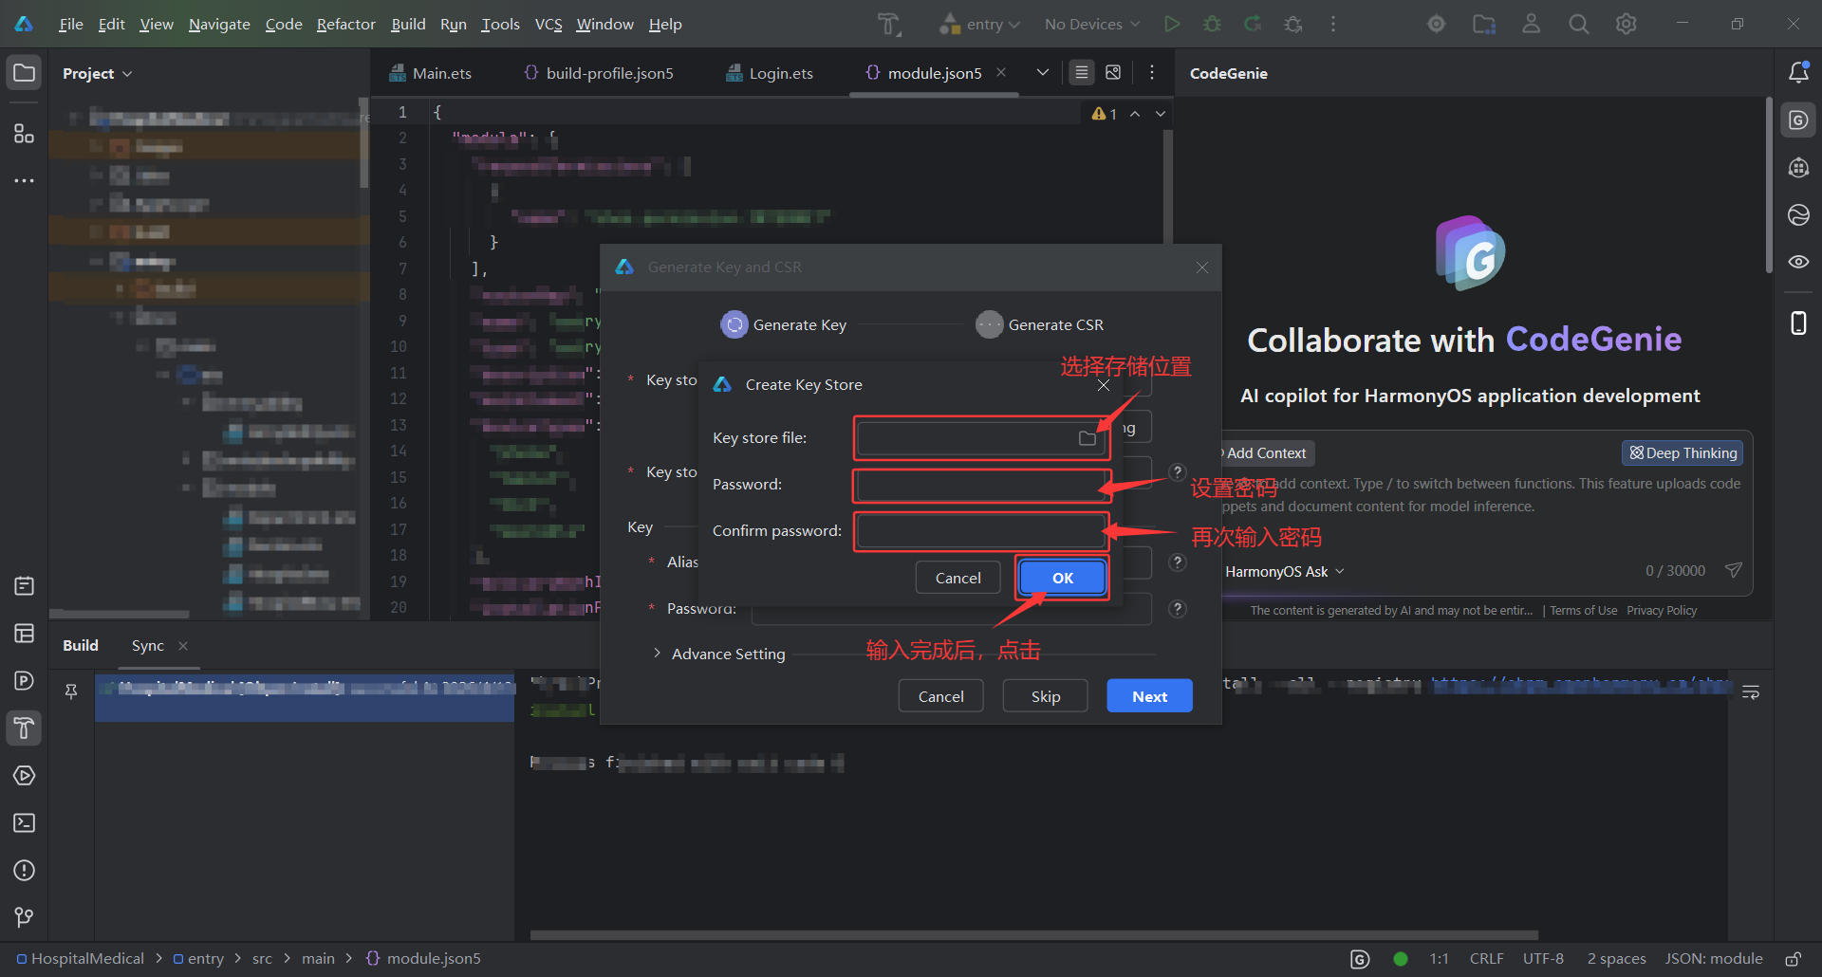Click the key Password help question icon
The image size is (1822, 977).
click(x=1178, y=609)
